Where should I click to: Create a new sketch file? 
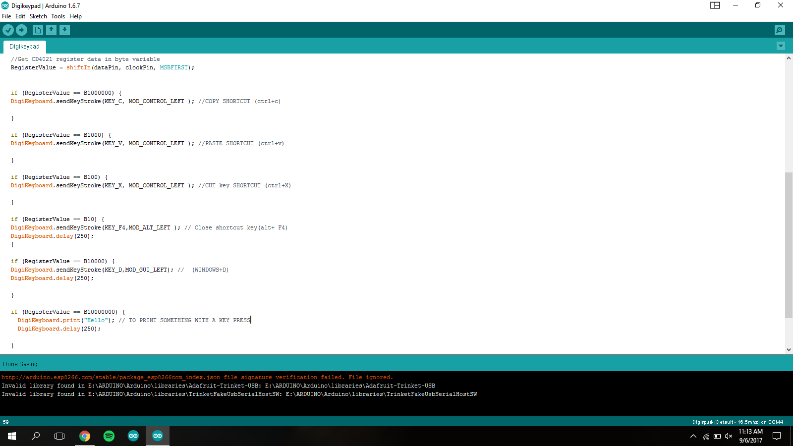tap(38, 30)
